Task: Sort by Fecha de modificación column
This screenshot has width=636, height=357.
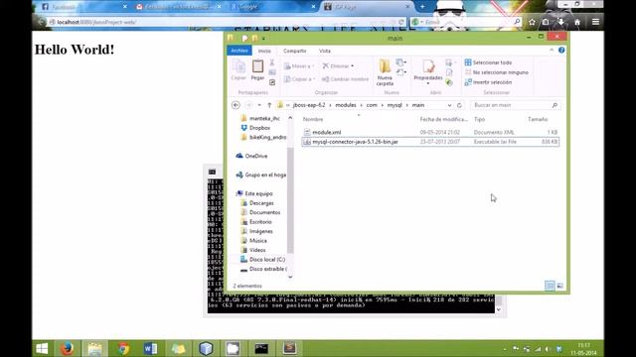Action: [x=444, y=119]
